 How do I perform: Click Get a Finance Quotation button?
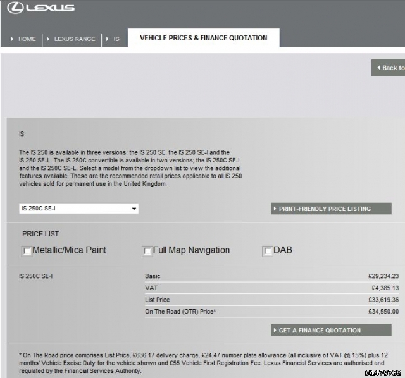tap(331, 330)
